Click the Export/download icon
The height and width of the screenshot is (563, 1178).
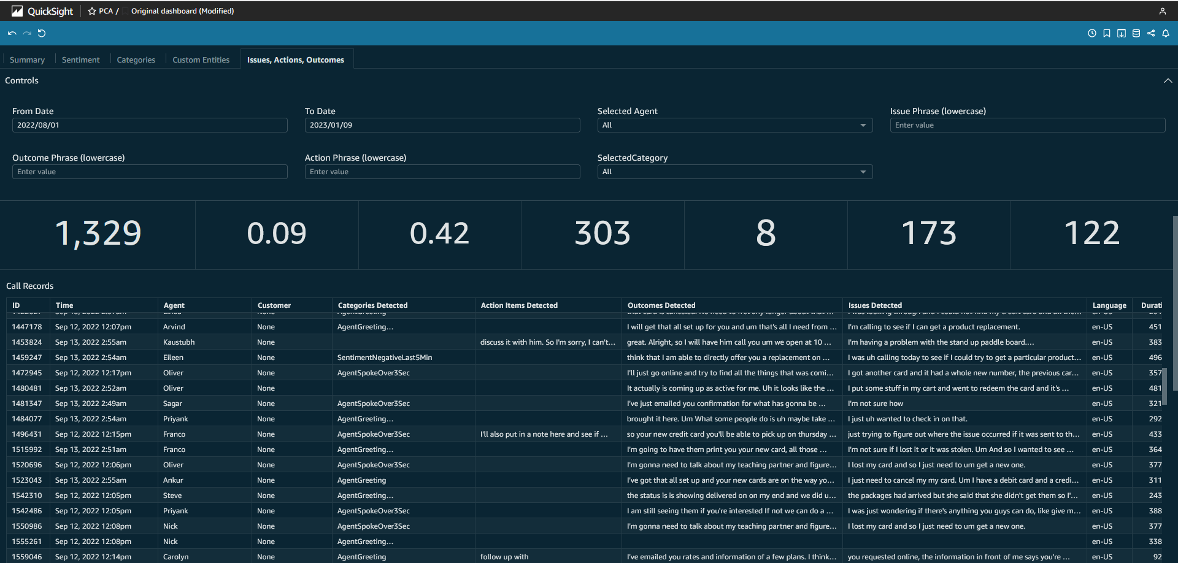1122,33
